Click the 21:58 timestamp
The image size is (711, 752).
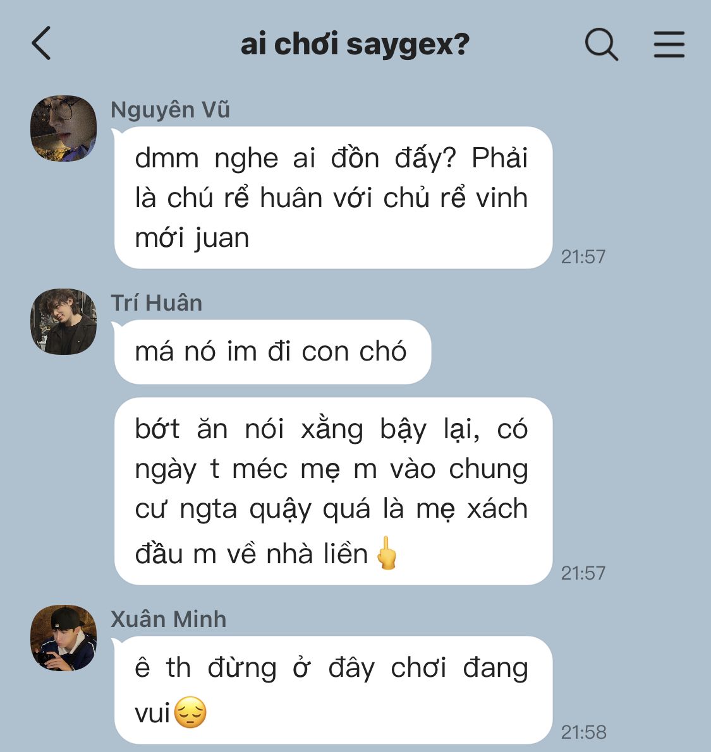coord(583,732)
